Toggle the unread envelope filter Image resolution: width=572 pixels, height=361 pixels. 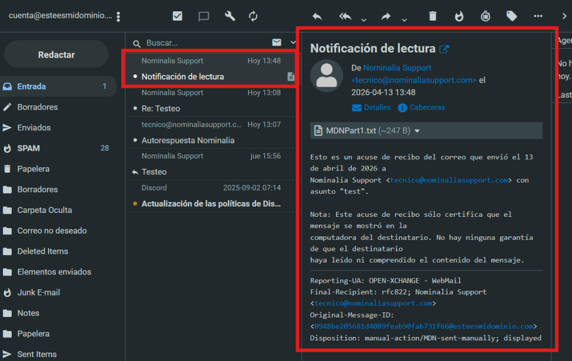277,42
